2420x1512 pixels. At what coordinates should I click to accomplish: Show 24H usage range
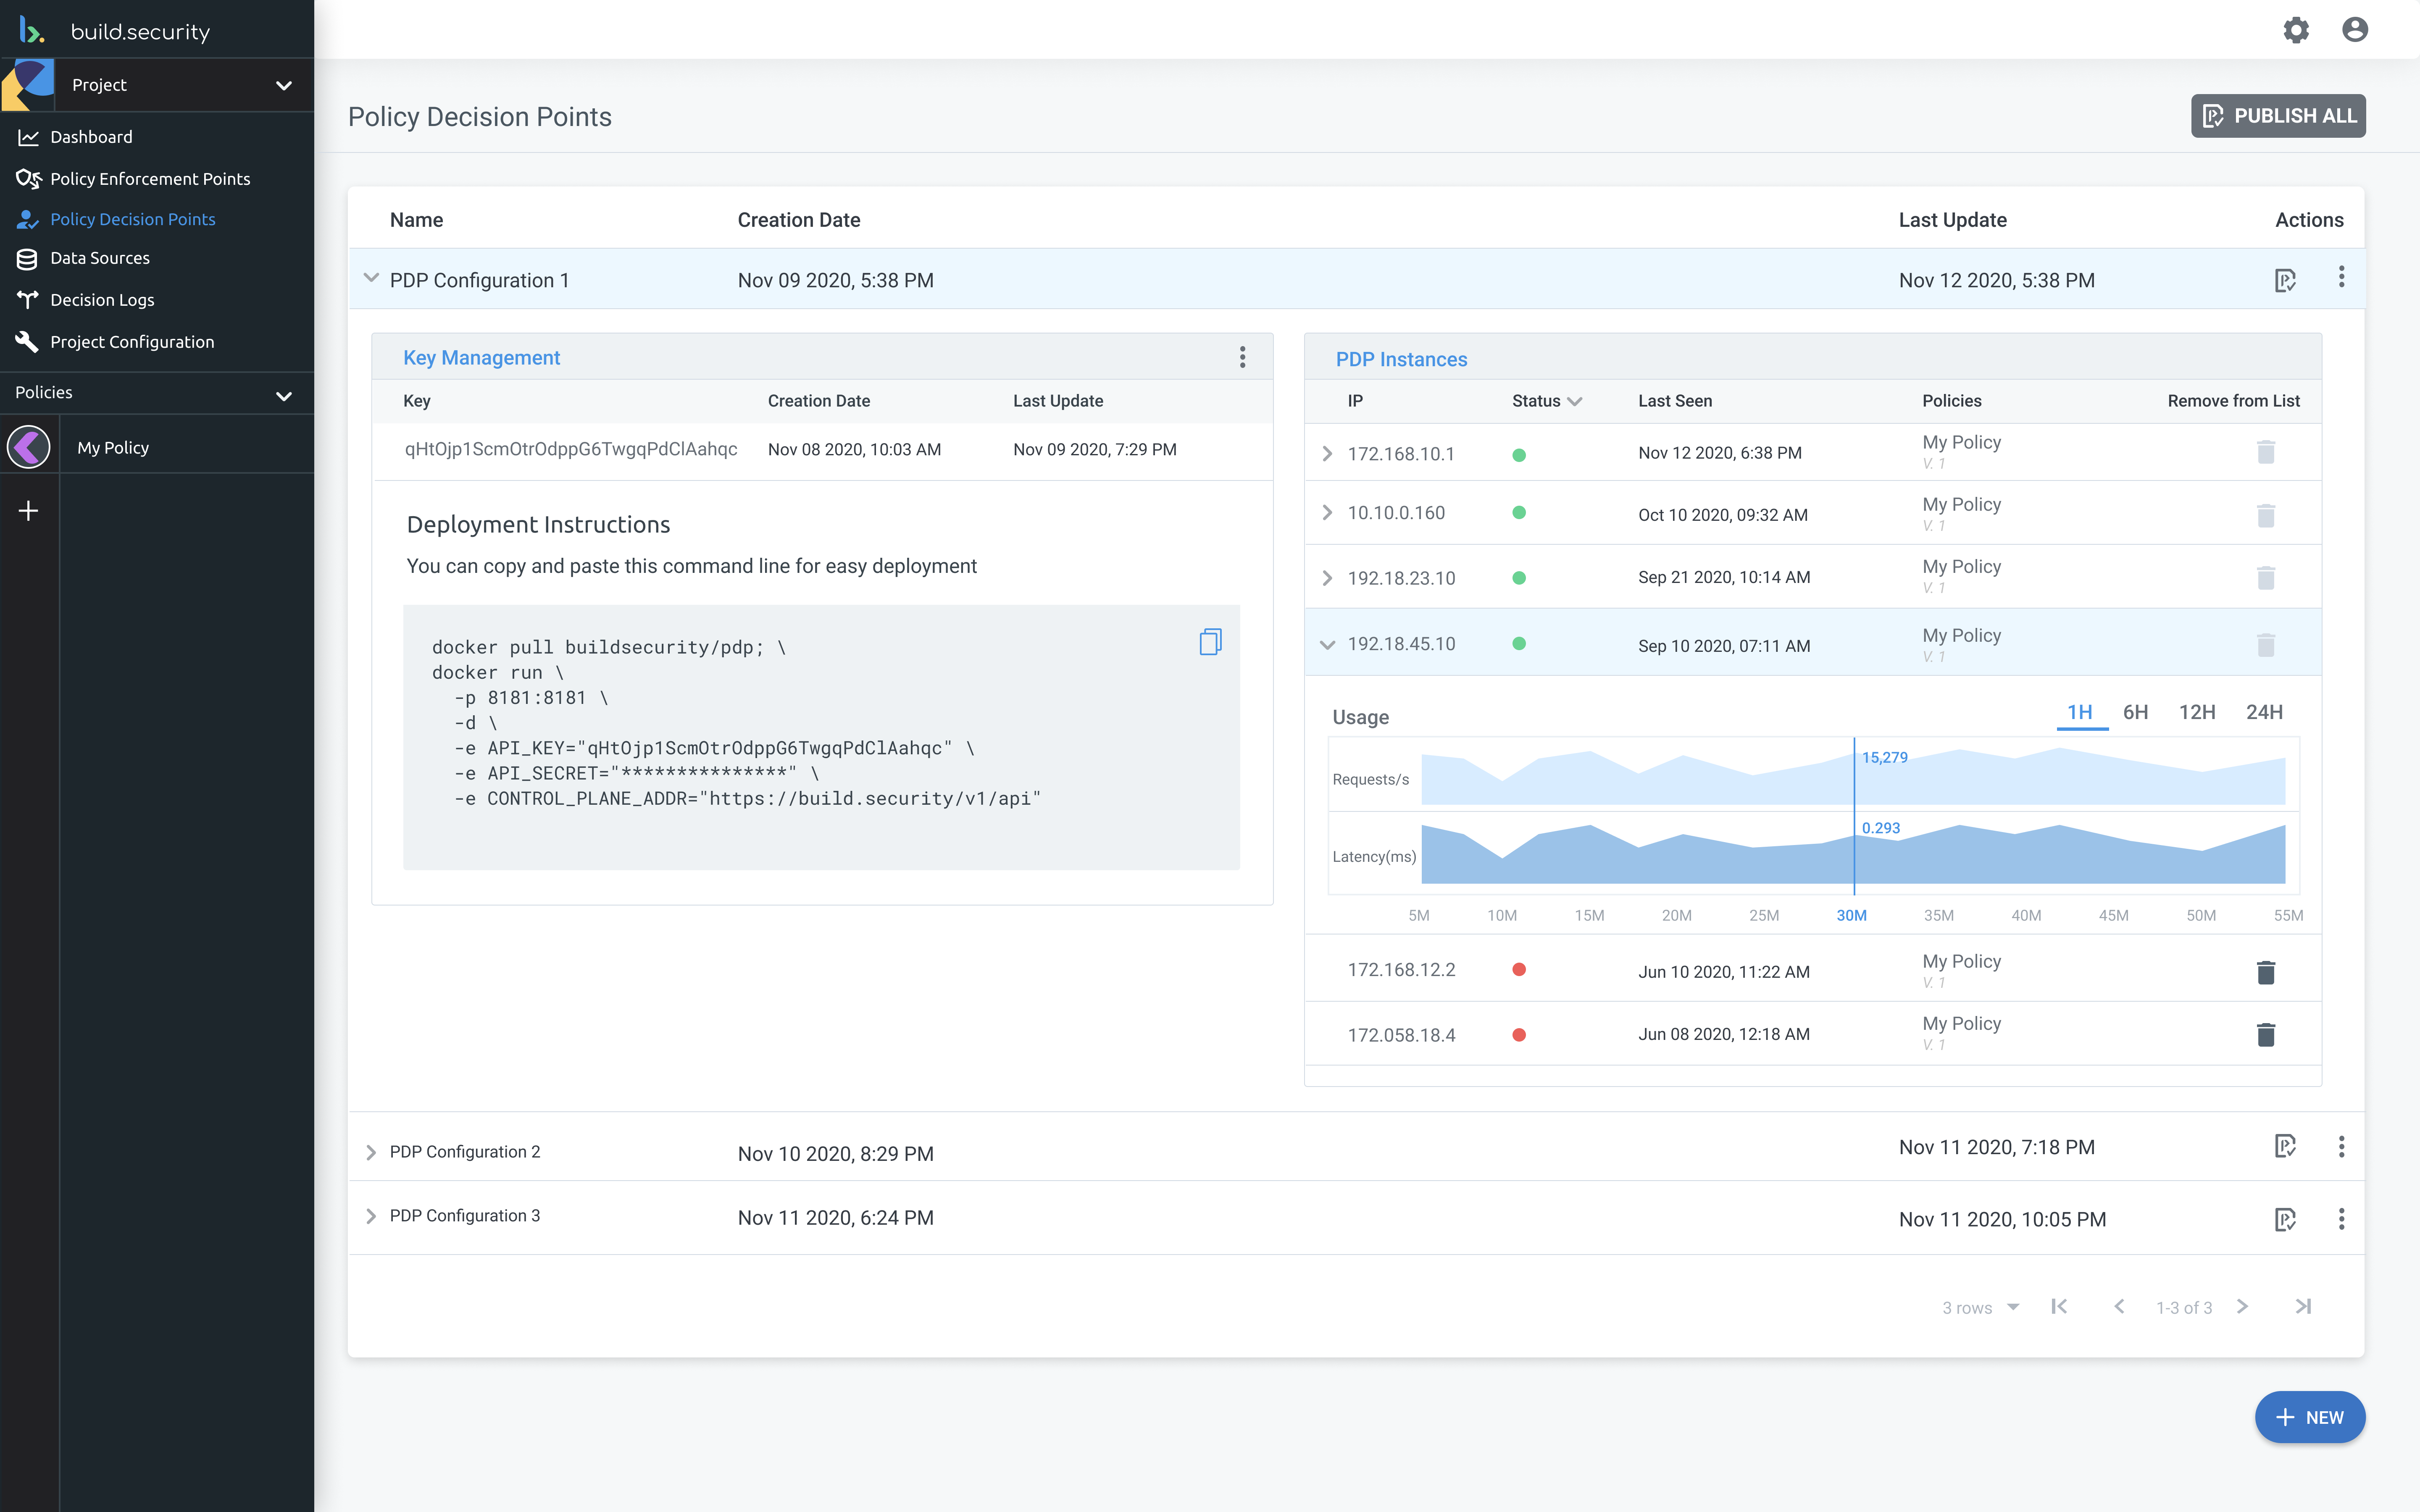(2264, 712)
